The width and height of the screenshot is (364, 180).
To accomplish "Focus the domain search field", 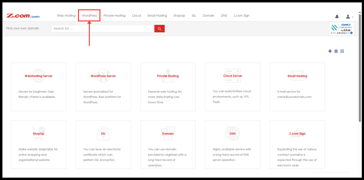I will pyautogui.click(x=103, y=29).
